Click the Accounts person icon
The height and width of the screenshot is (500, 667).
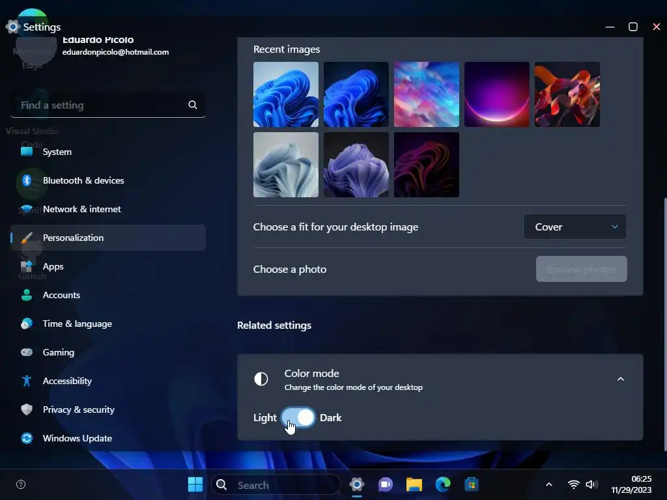27,295
